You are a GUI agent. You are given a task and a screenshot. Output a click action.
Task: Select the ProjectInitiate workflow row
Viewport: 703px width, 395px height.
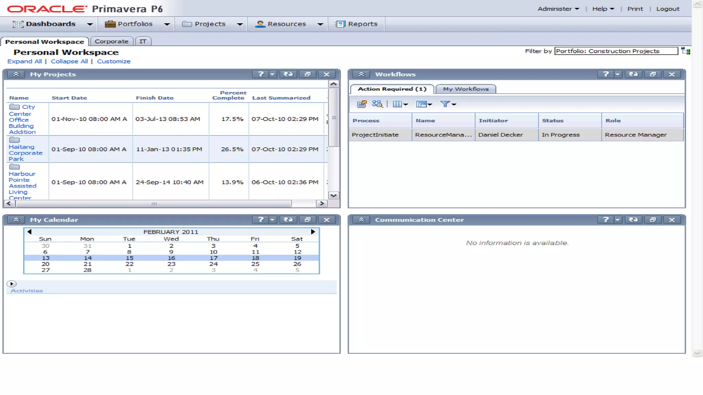(516, 135)
